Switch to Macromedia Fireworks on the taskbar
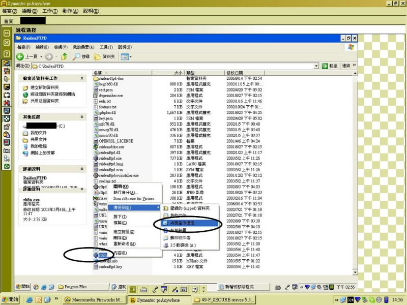The width and height of the screenshot is (407, 305). 94,300
